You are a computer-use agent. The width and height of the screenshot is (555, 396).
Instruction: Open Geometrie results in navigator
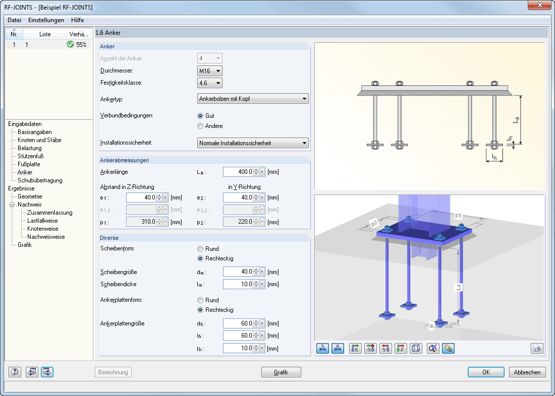(30, 196)
